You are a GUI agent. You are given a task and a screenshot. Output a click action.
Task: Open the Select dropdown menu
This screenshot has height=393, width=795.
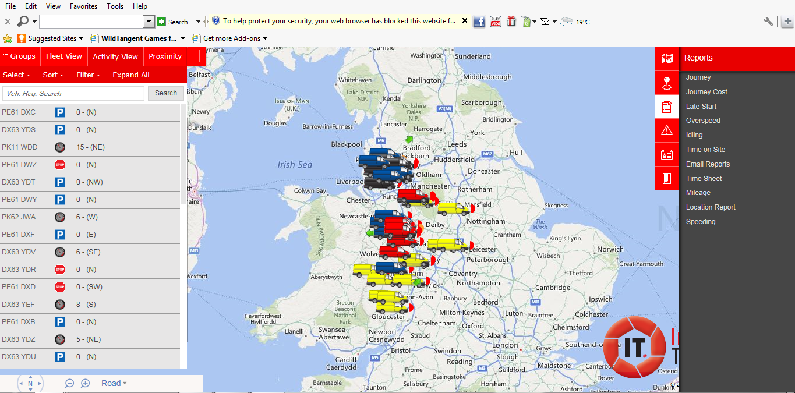point(16,75)
